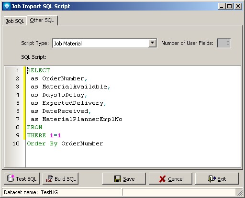Grab the resize grip in status bar

point(240,192)
